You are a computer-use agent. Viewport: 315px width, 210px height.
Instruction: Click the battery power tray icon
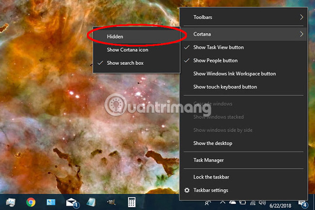click(x=242, y=203)
